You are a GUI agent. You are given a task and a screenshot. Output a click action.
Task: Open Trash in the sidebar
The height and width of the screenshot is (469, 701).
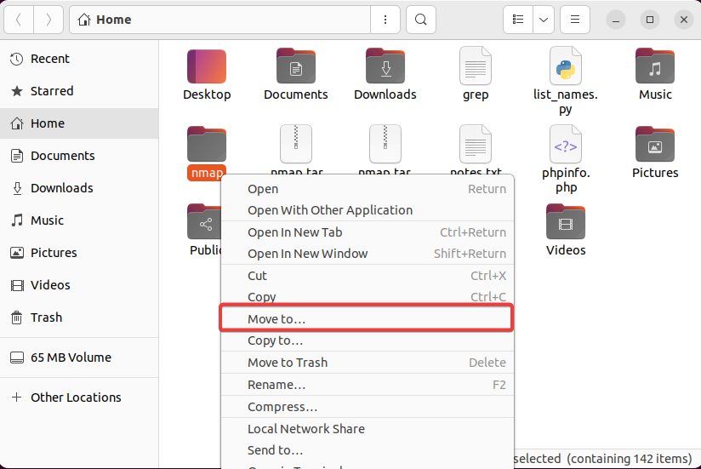click(79, 317)
